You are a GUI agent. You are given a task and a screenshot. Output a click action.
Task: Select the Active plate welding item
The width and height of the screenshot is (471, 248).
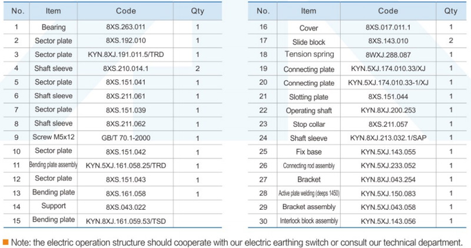click(x=309, y=193)
